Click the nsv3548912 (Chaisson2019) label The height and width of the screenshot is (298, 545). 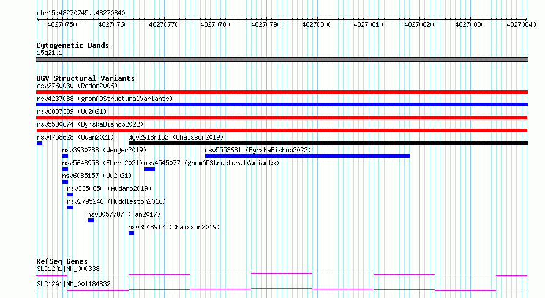(174, 227)
